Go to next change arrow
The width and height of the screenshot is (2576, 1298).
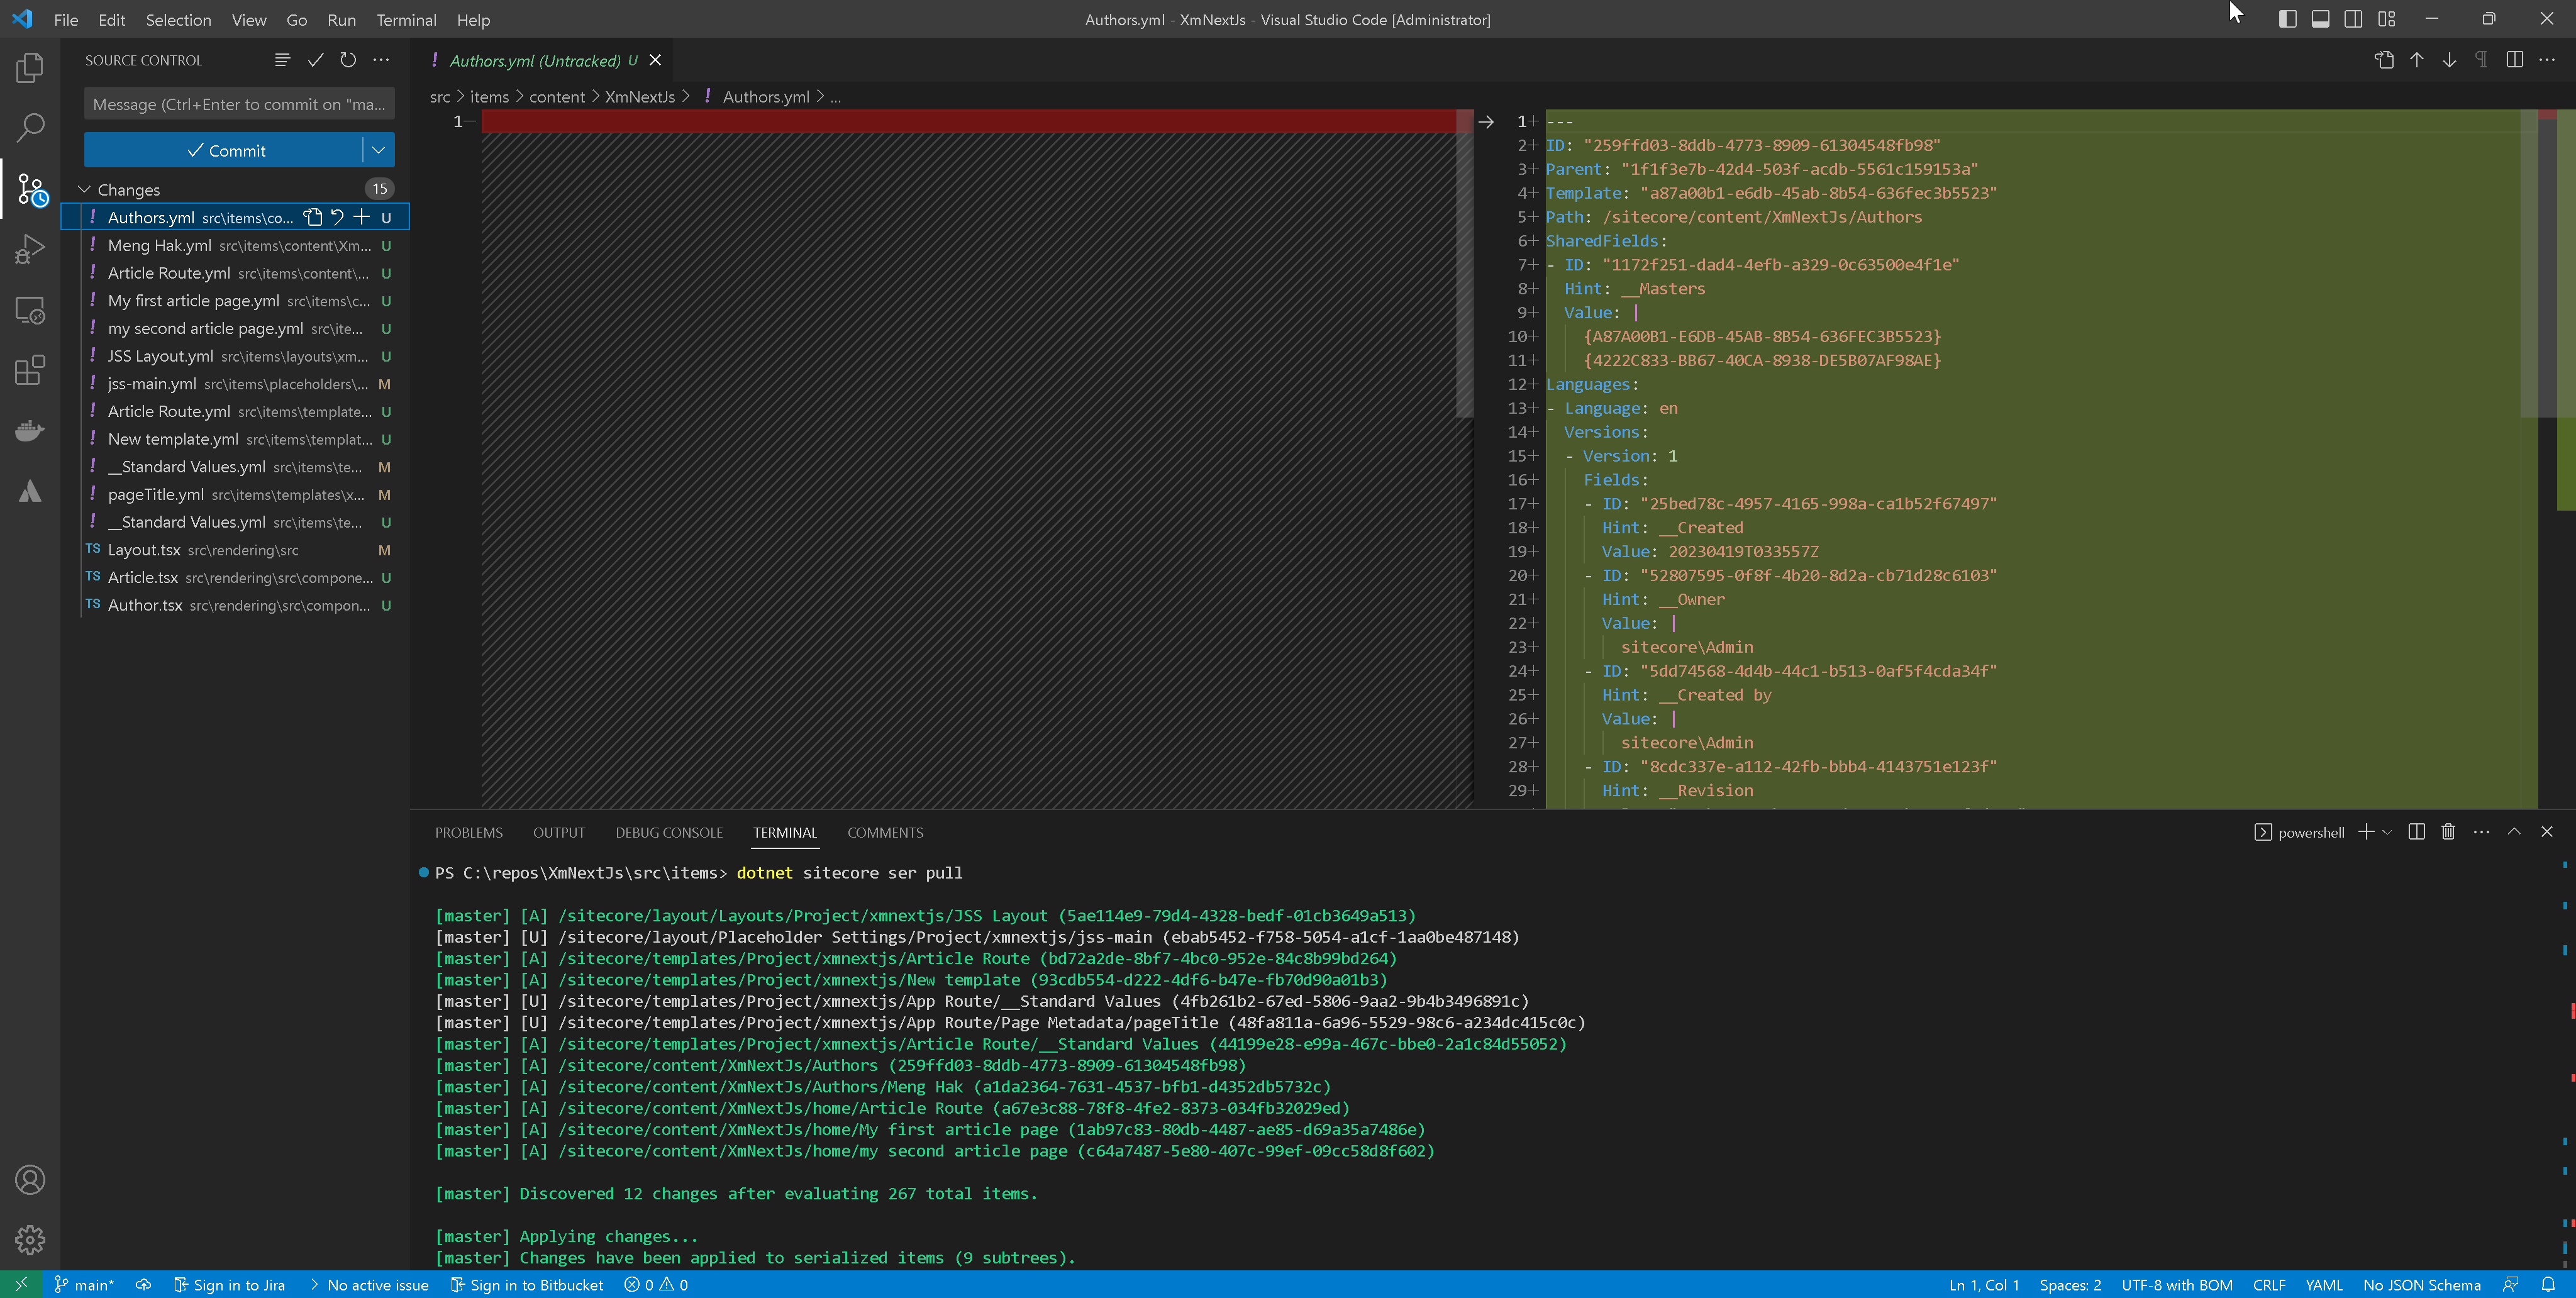click(x=2449, y=60)
